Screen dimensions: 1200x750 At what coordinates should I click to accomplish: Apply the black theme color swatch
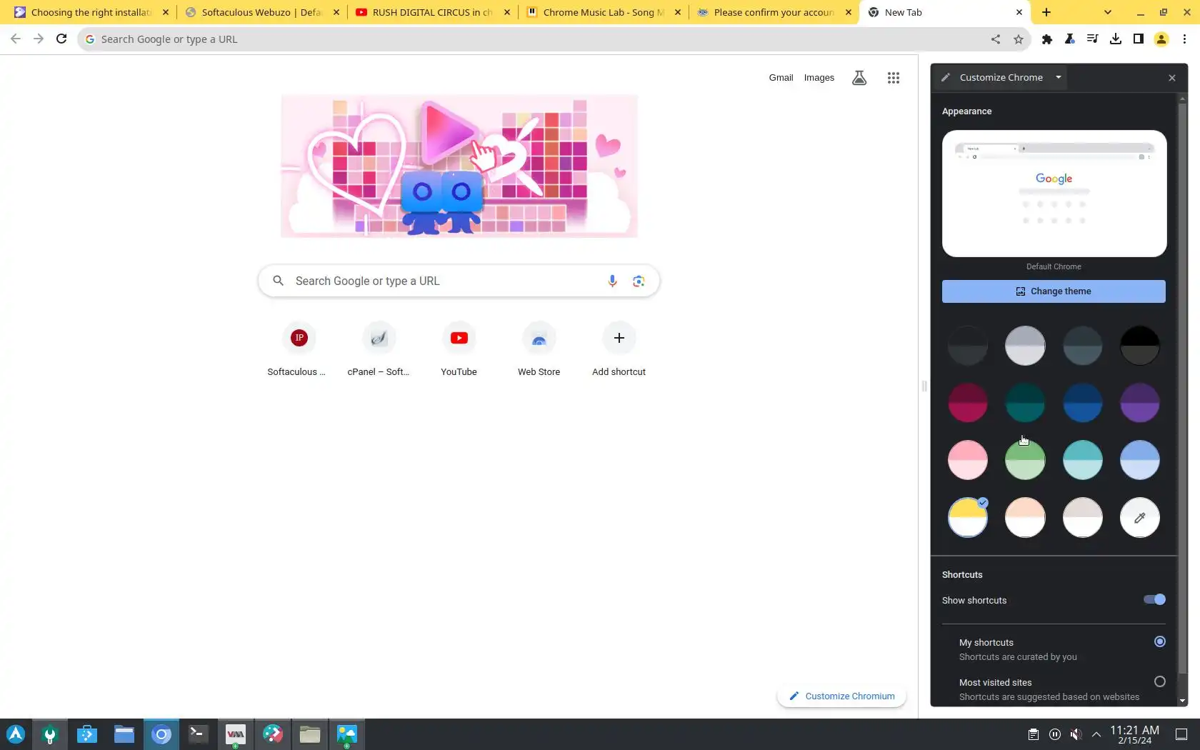point(1140,346)
